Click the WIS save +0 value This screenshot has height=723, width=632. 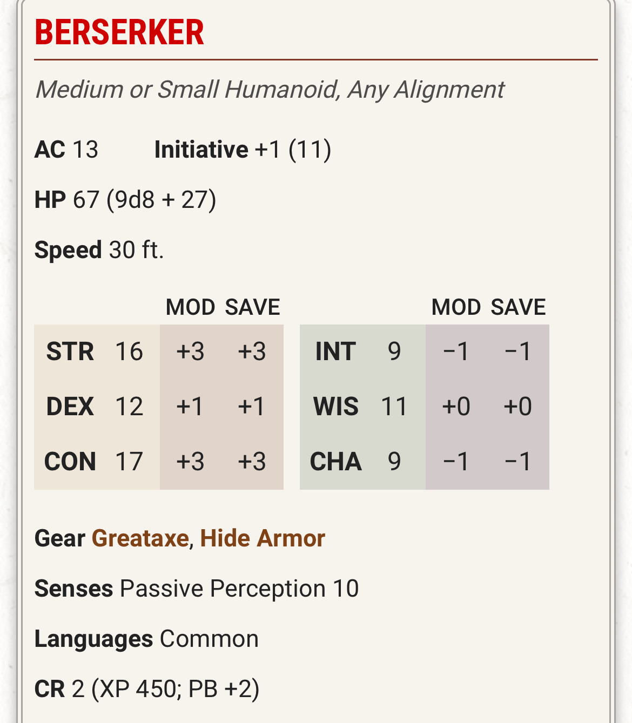coord(518,407)
